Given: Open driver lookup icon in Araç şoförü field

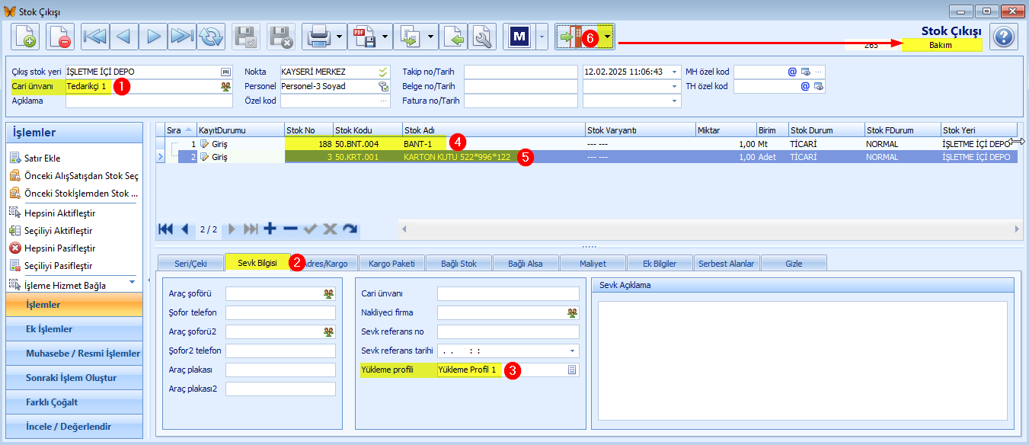Looking at the screenshot, I should point(328,293).
